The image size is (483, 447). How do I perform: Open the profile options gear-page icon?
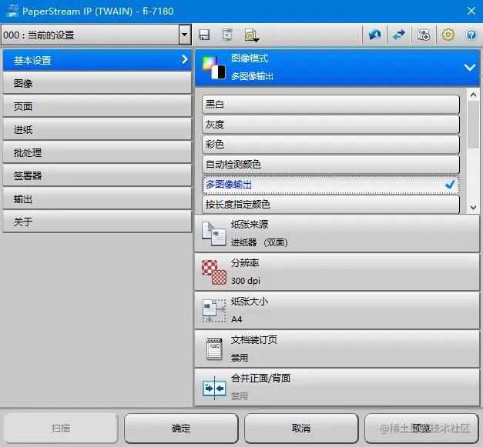(x=252, y=35)
